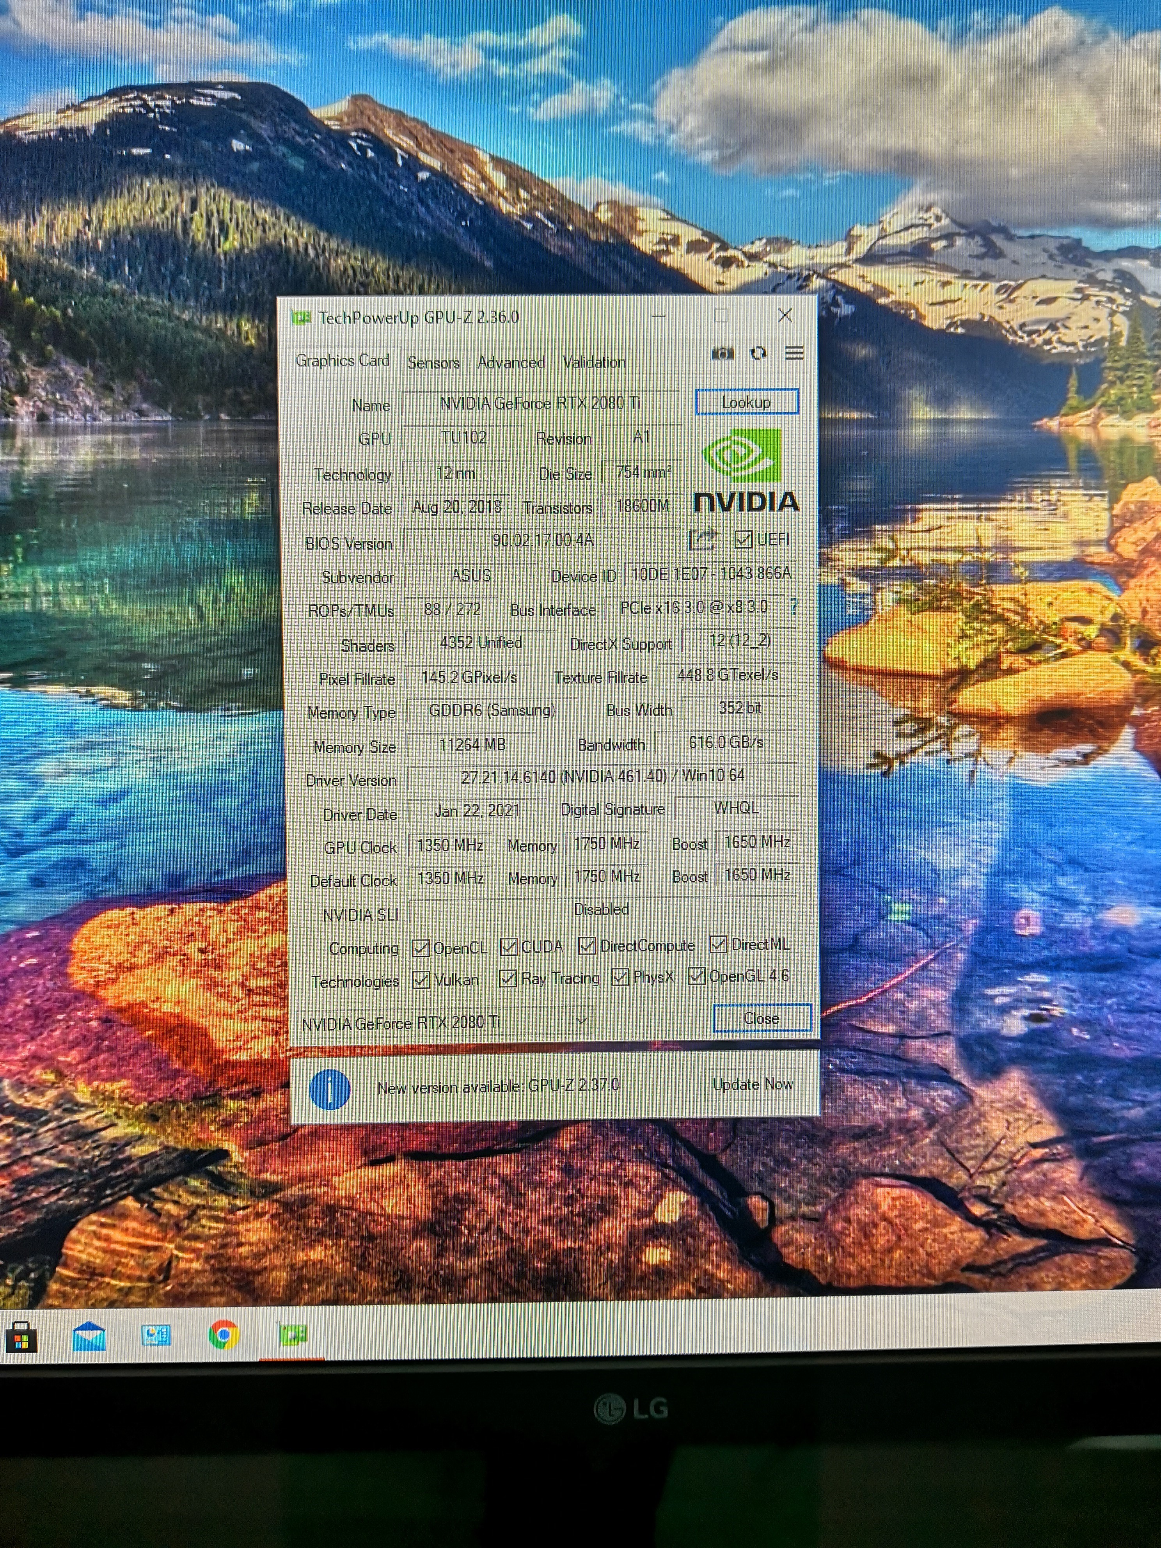The height and width of the screenshot is (1548, 1161).
Task: Click the Update Now button
Action: [x=753, y=1084]
